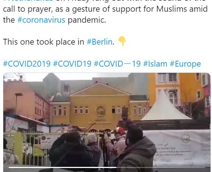Play the embedded Berlin mosque video
212x172 pixels.
(x=107, y=122)
